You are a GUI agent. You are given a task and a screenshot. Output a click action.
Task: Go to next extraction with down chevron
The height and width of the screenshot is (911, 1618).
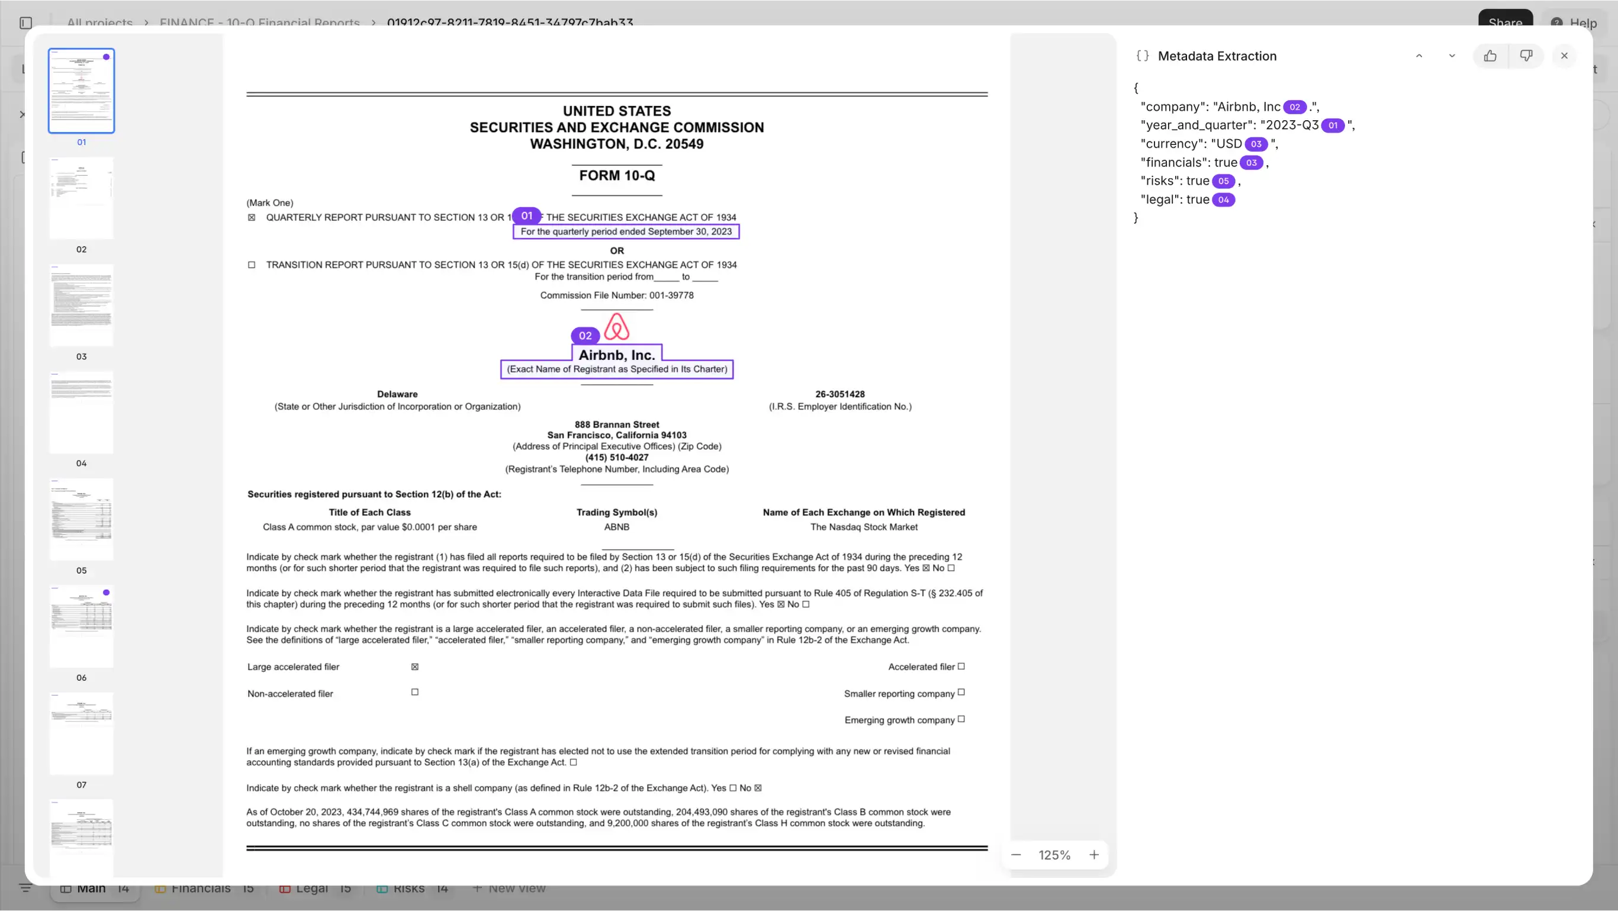(1452, 56)
